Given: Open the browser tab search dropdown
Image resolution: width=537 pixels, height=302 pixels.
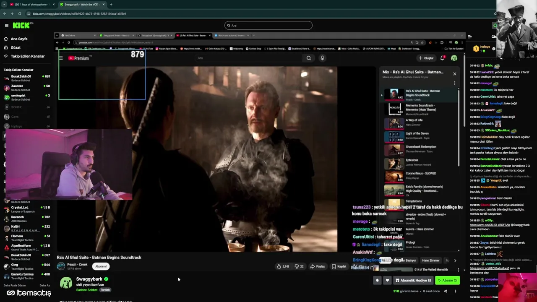Looking at the screenshot, I should click(x=4, y=4).
